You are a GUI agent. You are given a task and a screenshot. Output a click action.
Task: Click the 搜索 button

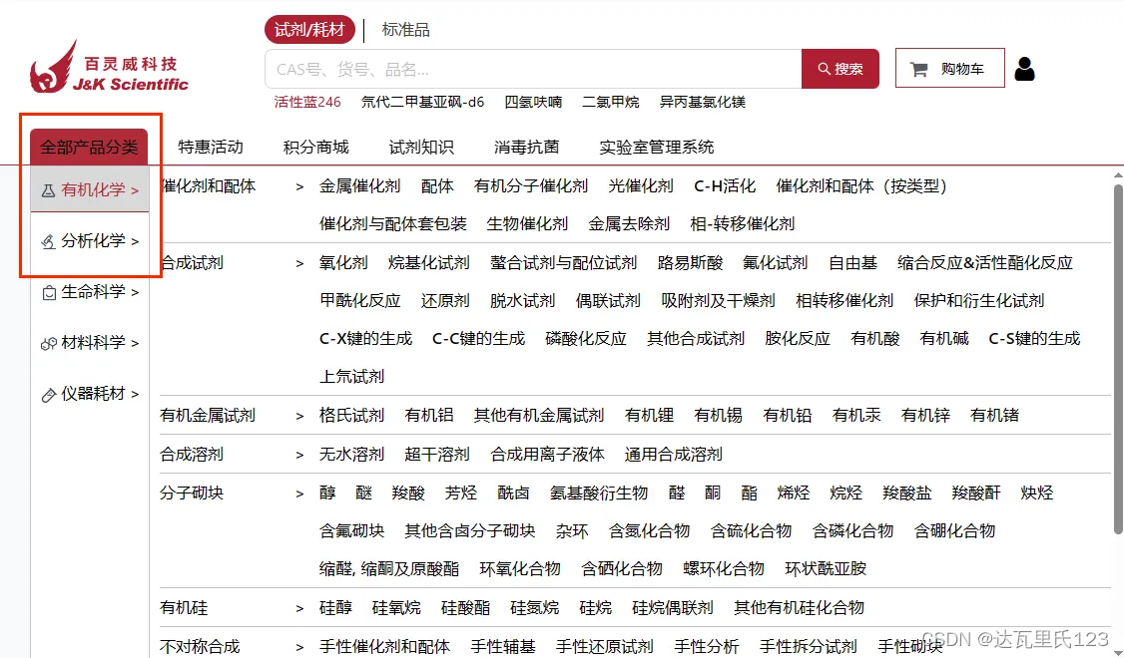pyautogui.click(x=841, y=69)
